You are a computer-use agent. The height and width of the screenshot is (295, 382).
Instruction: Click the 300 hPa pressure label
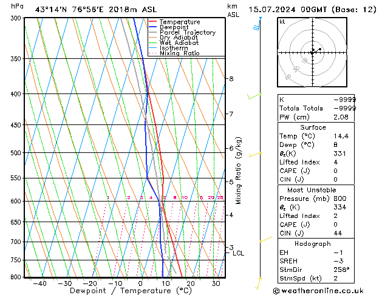17,18
